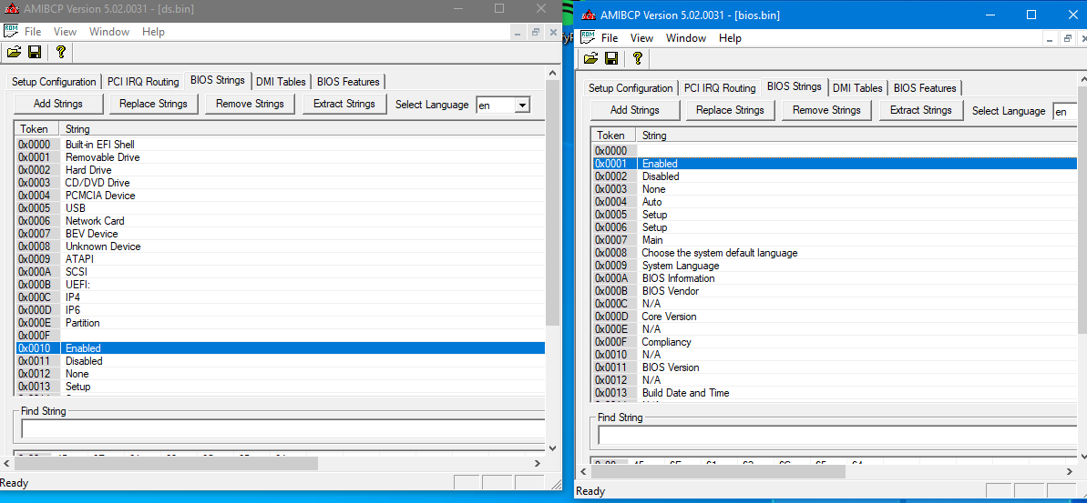Click String column header in bios.bin window
Viewport: 1087px width, 503px height.
(856, 136)
